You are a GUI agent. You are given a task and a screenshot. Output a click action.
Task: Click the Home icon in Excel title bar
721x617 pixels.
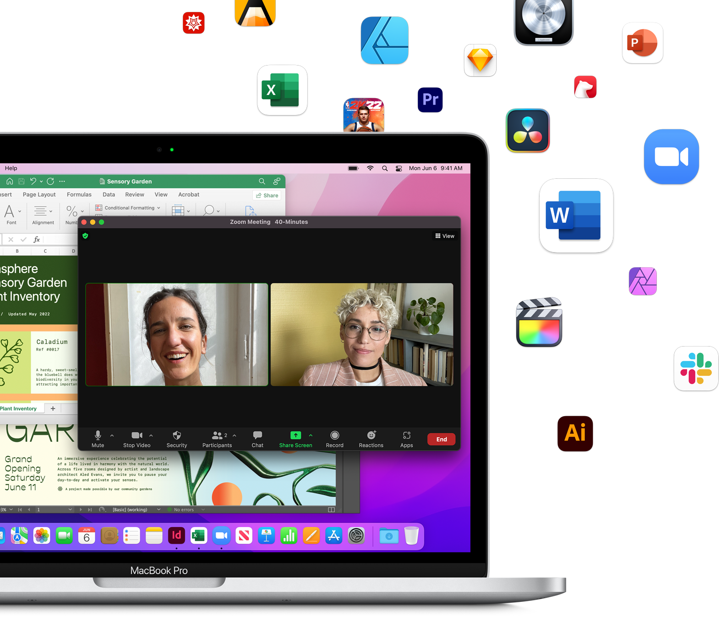point(10,181)
